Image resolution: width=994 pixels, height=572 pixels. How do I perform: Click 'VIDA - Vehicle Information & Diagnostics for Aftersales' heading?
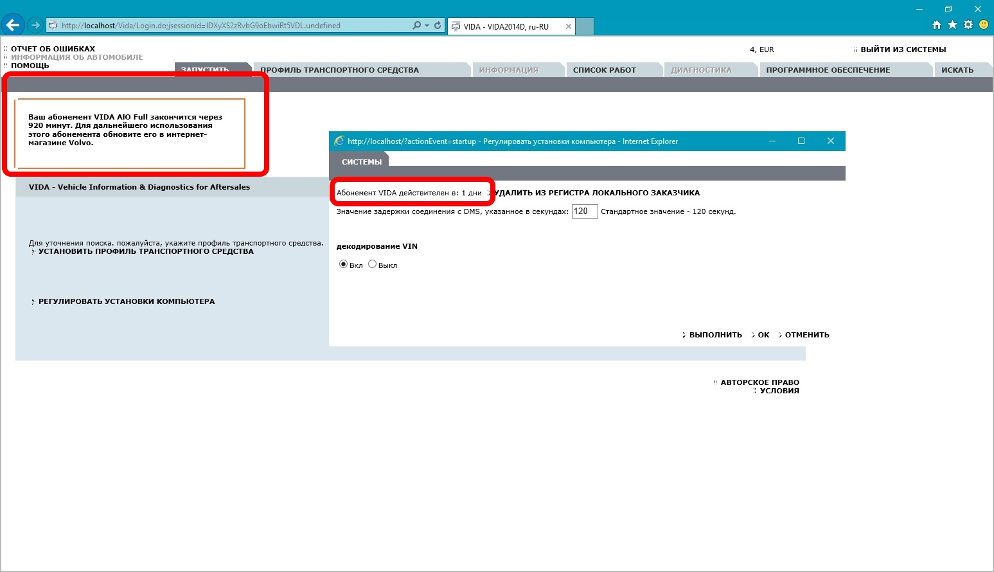coord(139,187)
